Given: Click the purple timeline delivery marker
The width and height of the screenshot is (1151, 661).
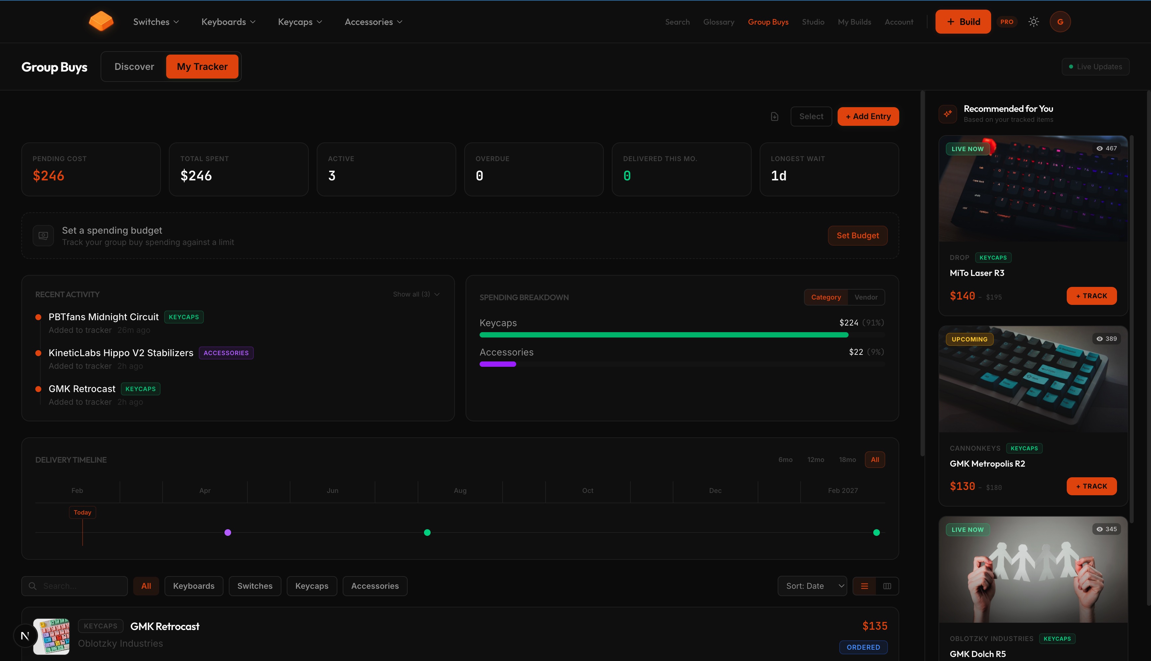Looking at the screenshot, I should click(227, 533).
